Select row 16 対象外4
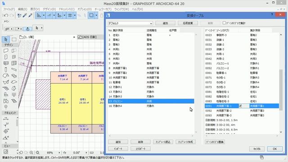This screenshot has width=288, height=162. [151, 106]
